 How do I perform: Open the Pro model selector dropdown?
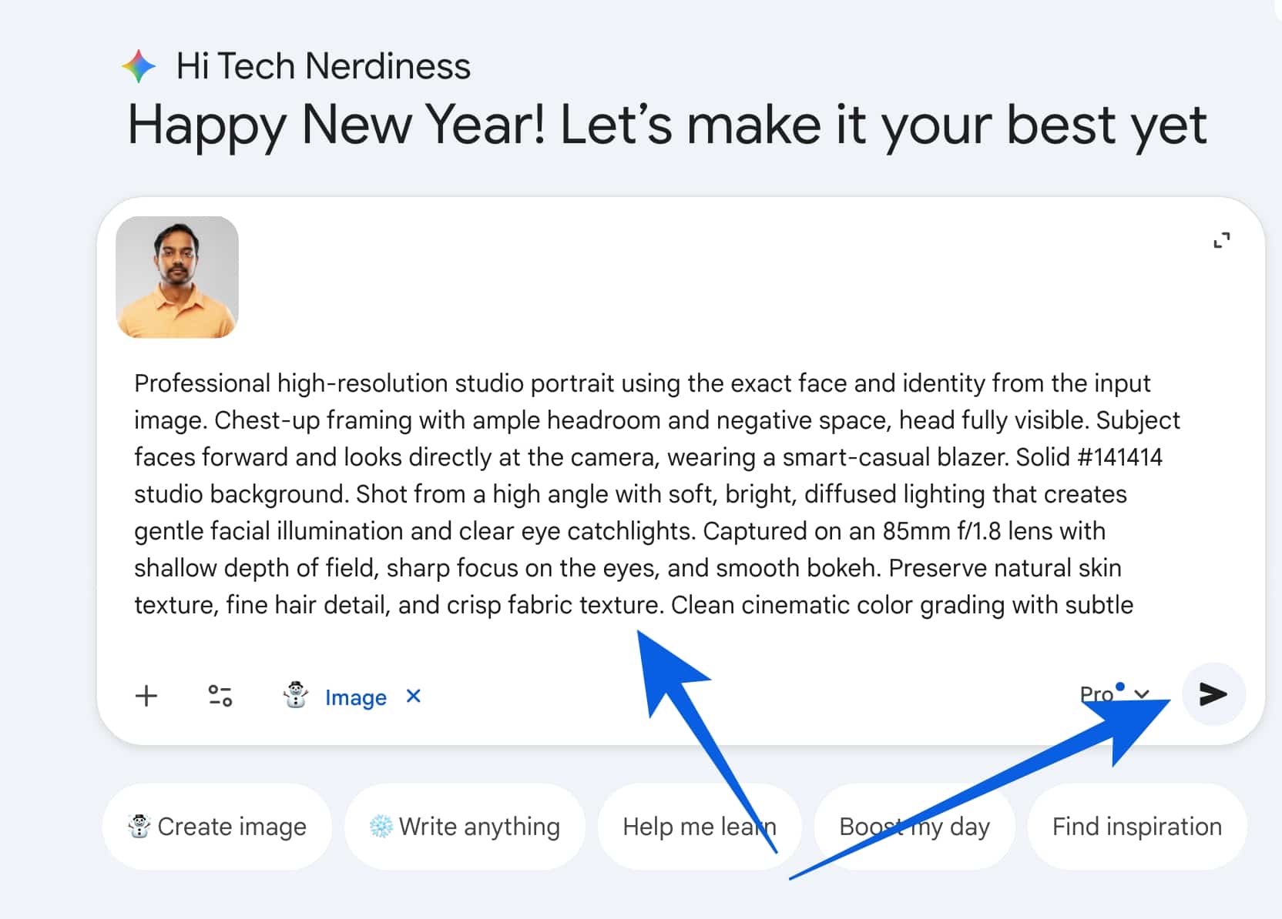(x=1096, y=694)
